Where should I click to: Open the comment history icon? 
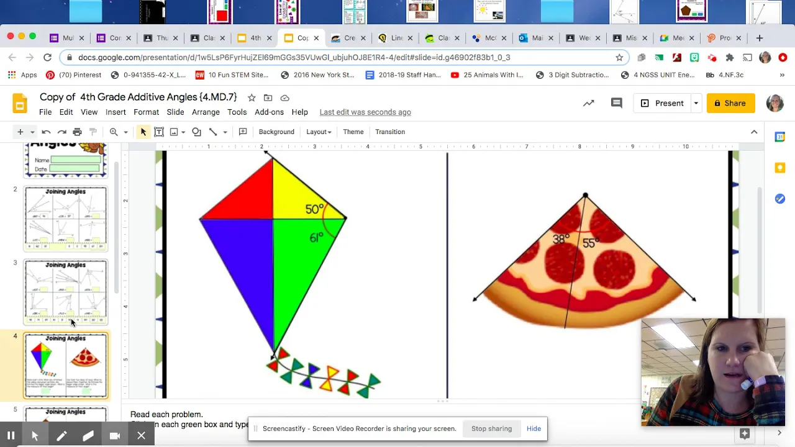tap(616, 103)
